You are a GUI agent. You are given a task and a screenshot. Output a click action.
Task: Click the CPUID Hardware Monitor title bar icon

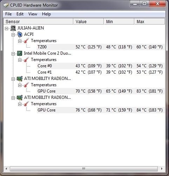(x=6, y=5)
